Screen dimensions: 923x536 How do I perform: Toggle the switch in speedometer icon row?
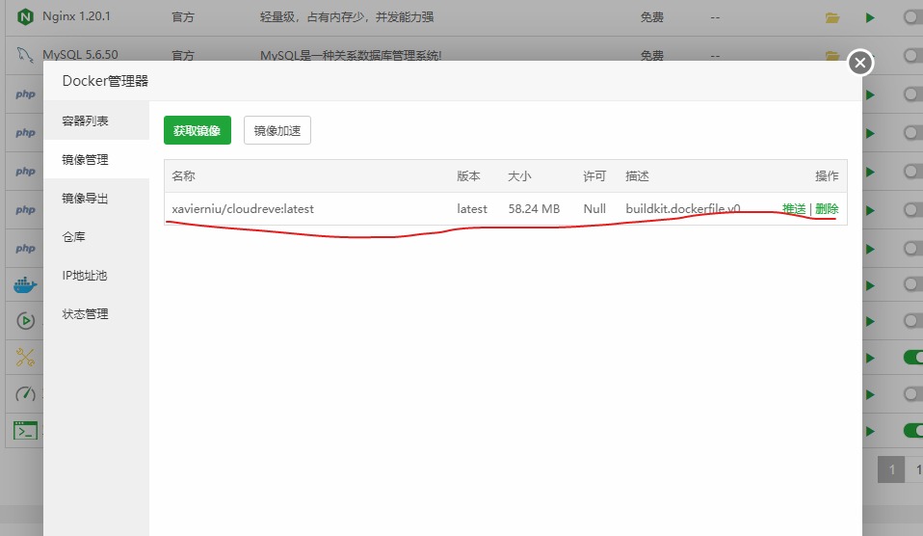913,393
